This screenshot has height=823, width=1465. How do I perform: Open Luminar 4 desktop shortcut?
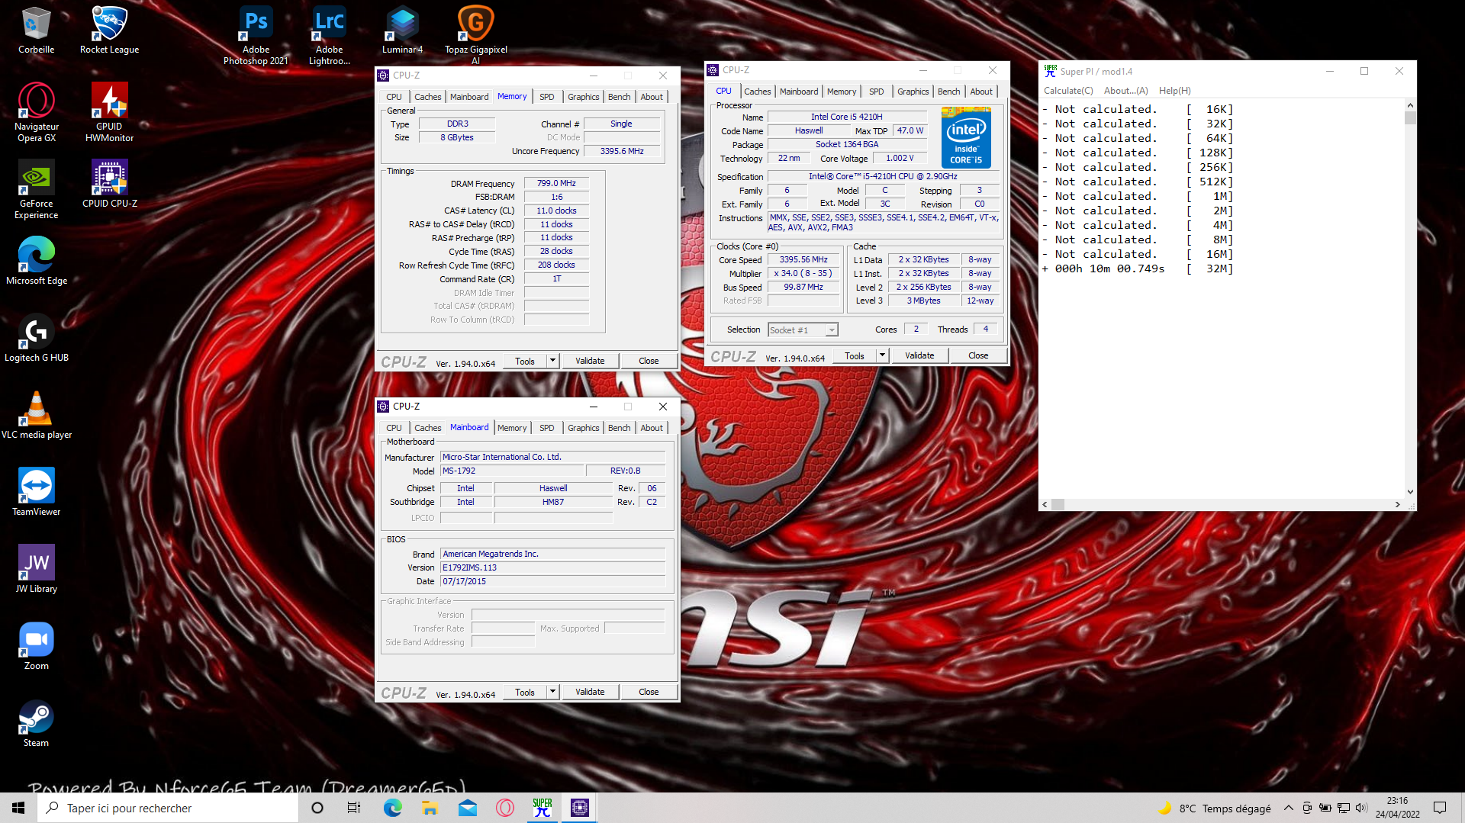pos(402,31)
